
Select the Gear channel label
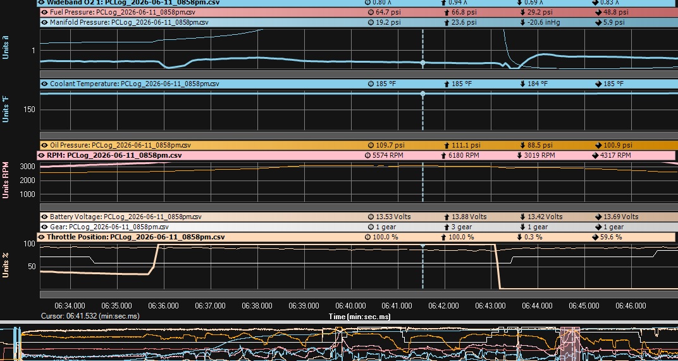coord(109,226)
